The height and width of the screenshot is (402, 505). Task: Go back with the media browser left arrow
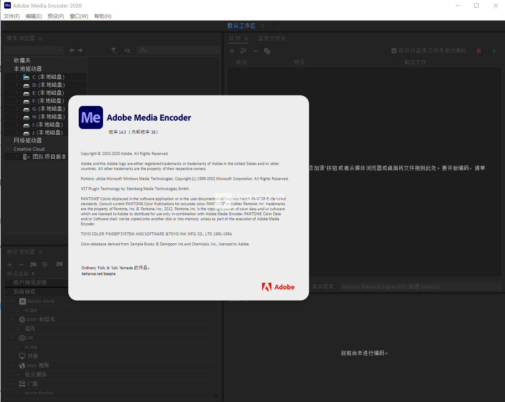click(x=72, y=50)
